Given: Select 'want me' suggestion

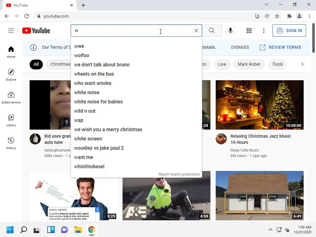Looking at the screenshot, I should pos(136,157).
